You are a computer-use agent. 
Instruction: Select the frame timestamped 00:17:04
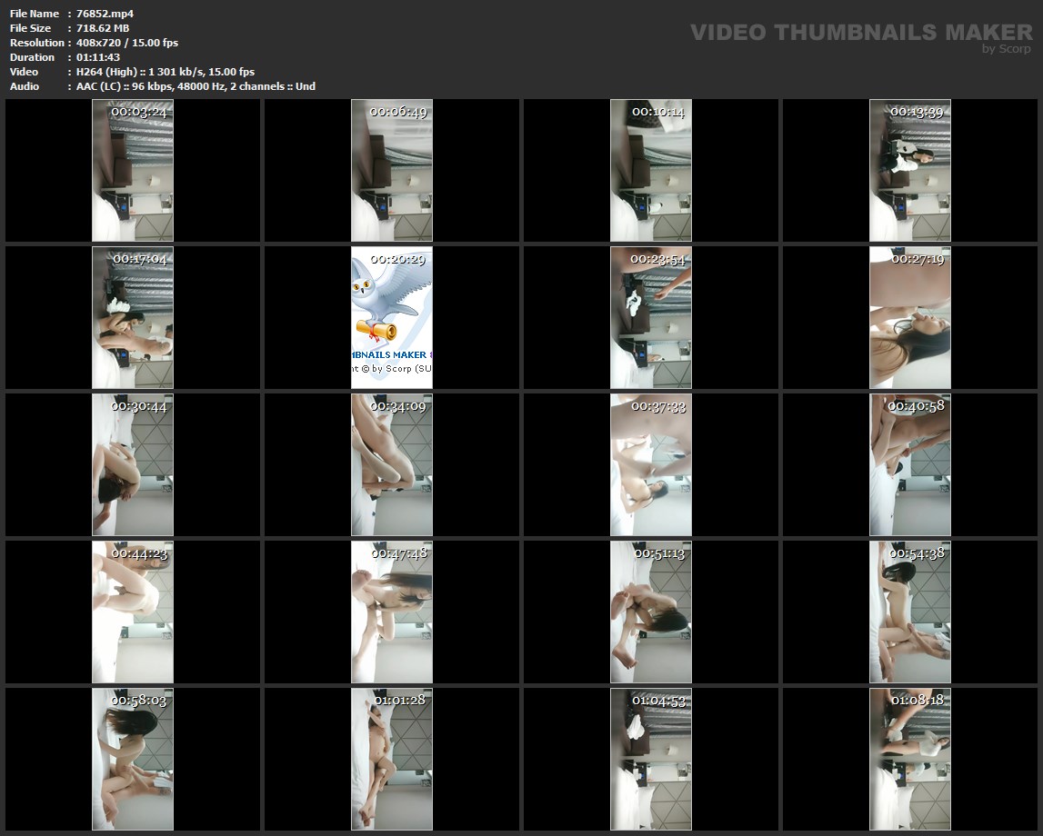[133, 318]
